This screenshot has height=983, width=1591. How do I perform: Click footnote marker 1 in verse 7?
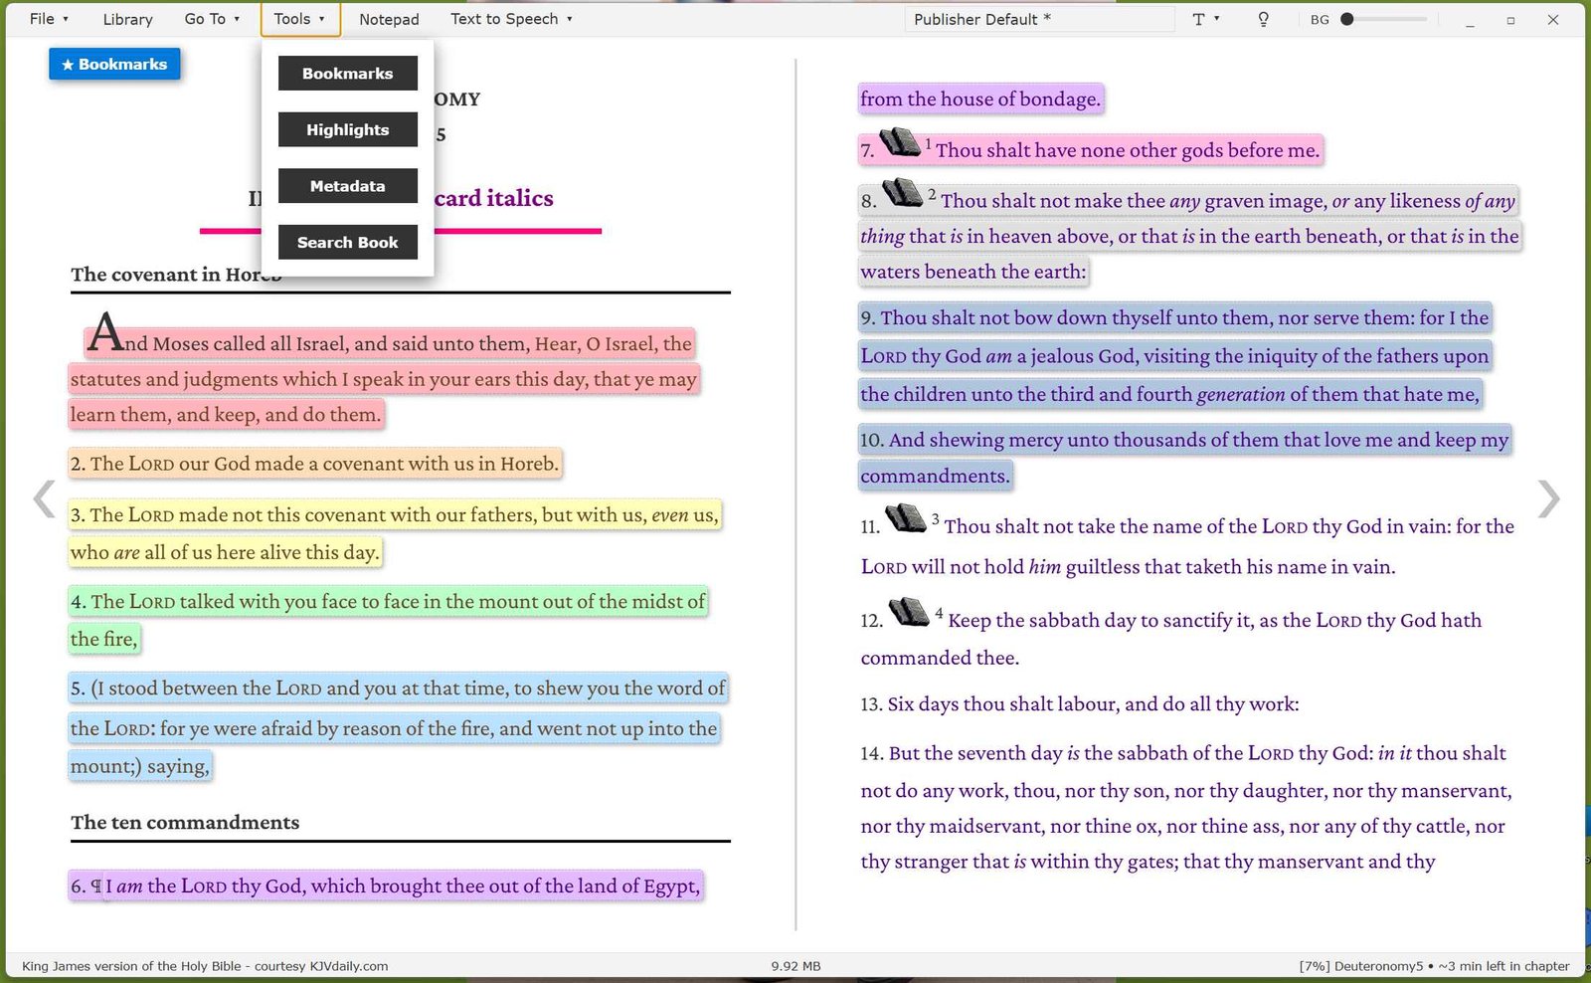[928, 143]
